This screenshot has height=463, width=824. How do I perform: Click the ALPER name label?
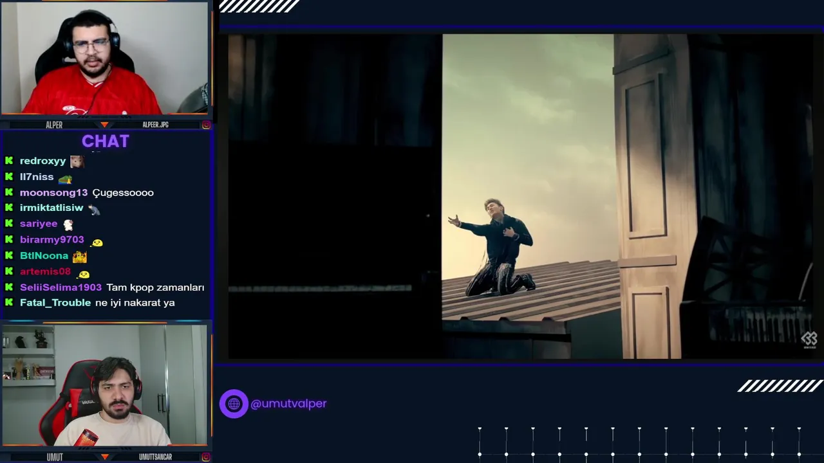coord(54,125)
